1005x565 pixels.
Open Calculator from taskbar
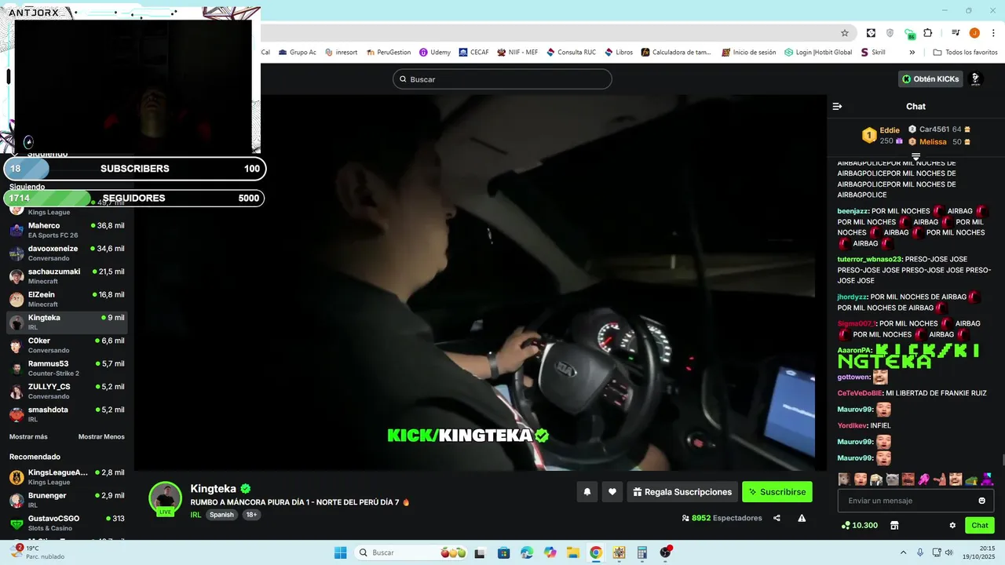point(642,552)
